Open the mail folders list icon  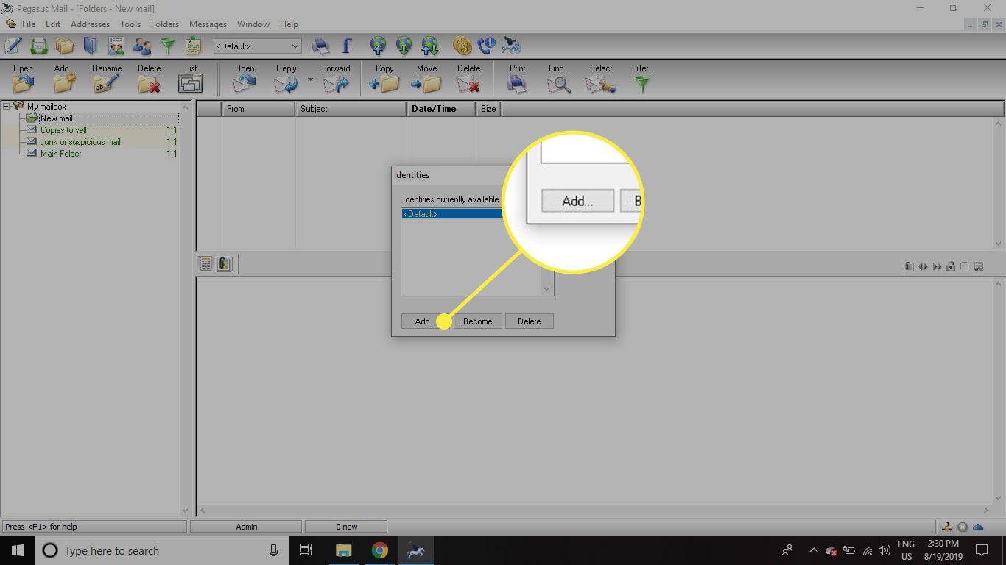coord(65,46)
